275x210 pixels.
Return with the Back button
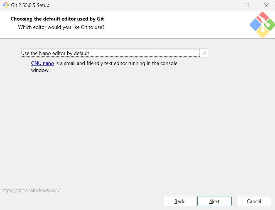point(180,201)
